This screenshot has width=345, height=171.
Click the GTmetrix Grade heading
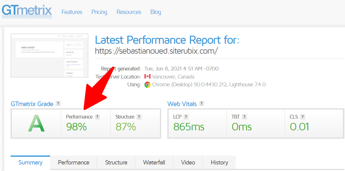(32, 104)
